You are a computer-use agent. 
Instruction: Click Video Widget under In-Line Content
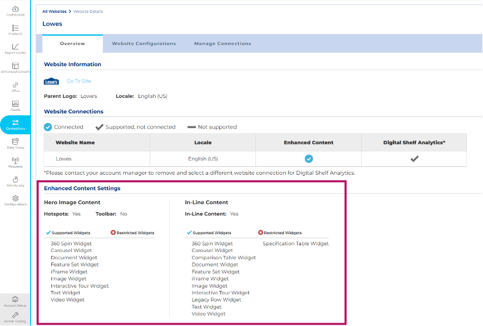(x=209, y=314)
